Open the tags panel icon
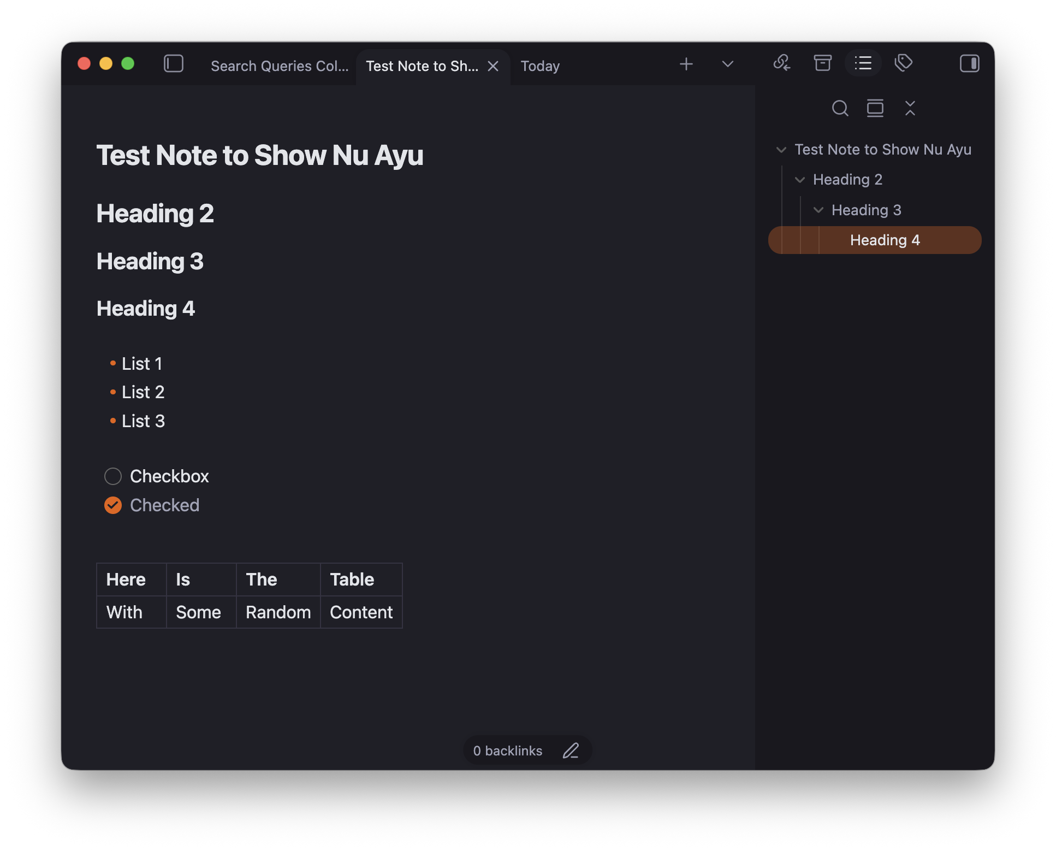 click(x=904, y=63)
